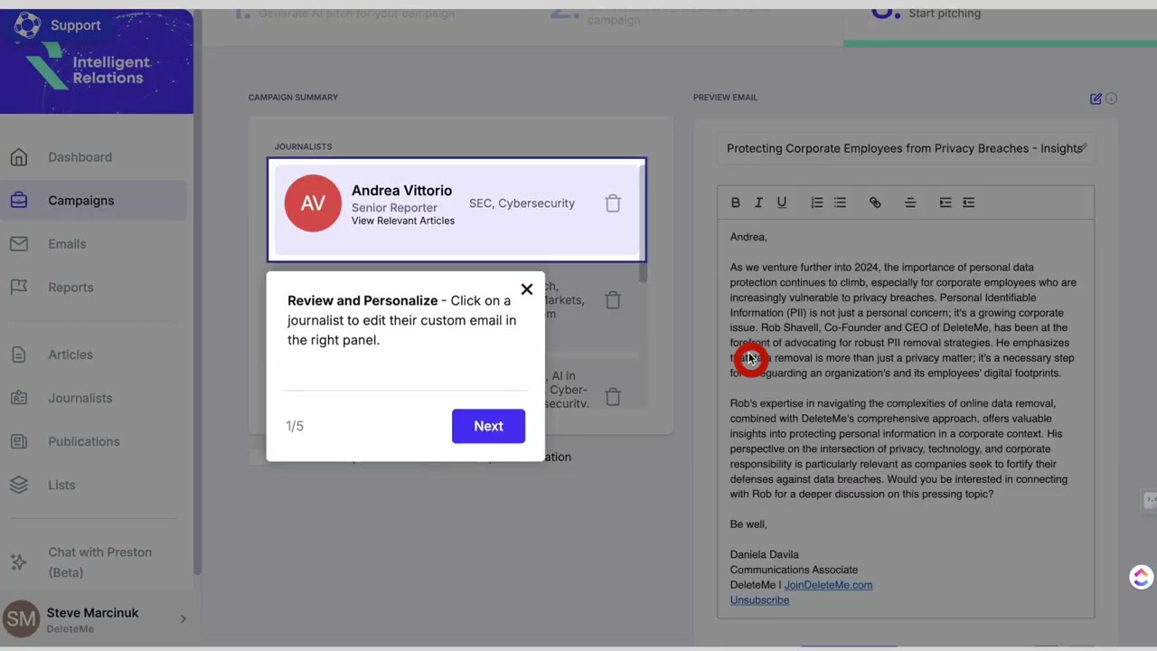Open Campaigns in sidebar
1157x651 pixels.
[81, 201]
